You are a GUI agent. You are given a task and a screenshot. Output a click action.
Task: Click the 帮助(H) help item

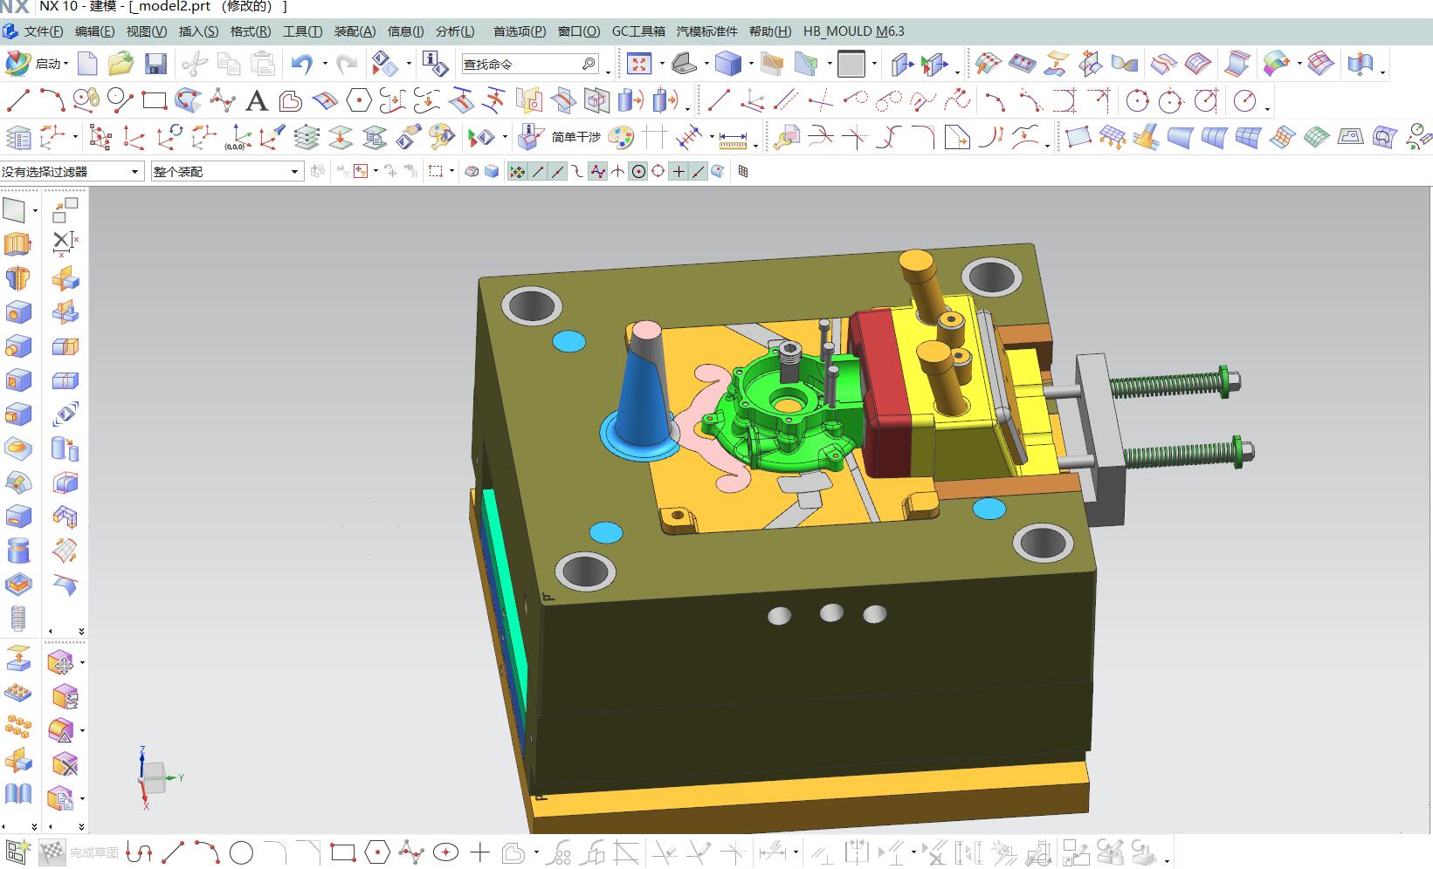click(770, 31)
